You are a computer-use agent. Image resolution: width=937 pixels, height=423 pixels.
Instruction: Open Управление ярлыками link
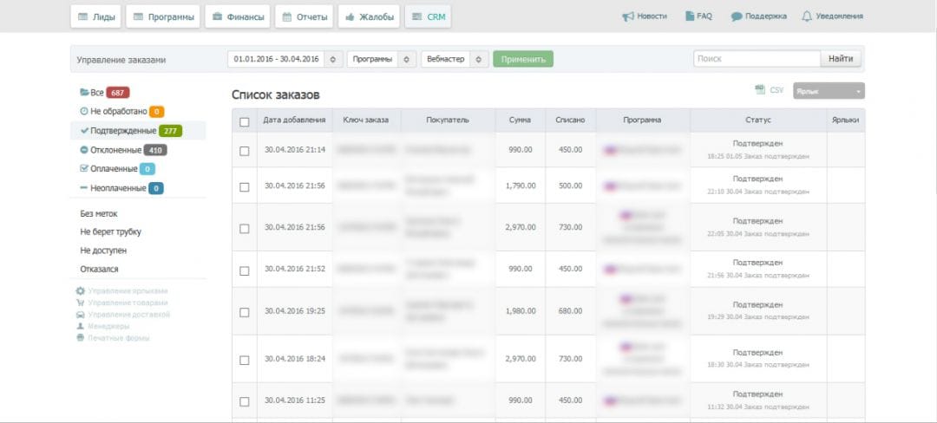(x=128, y=291)
